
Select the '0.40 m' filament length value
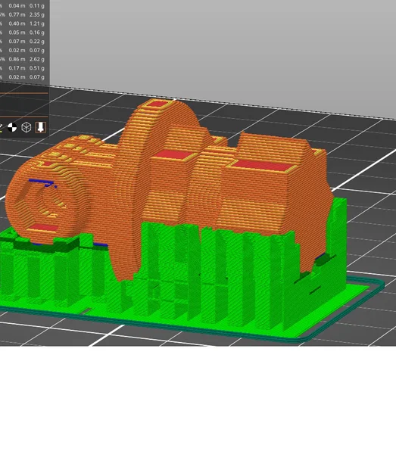[x=17, y=23]
